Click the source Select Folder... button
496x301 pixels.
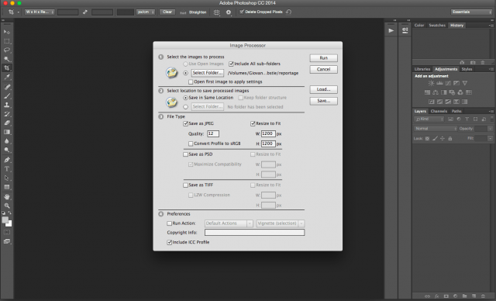[x=208, y=73]
